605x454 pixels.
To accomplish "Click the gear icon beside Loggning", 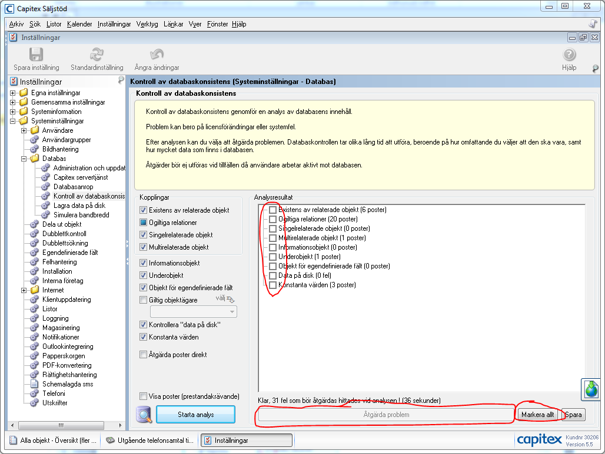I will pyautogui.click(x=34, y=318).
